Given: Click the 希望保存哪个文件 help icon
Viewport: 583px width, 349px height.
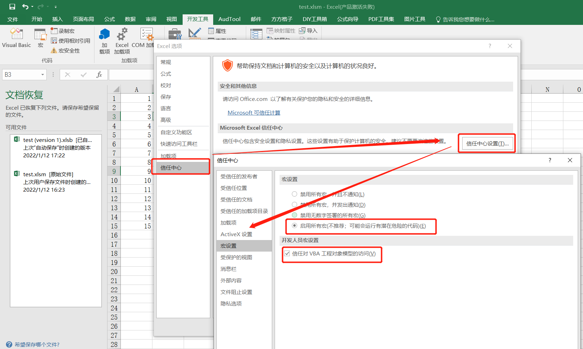Looking at the screenshot, I should (x=9, y=344).
